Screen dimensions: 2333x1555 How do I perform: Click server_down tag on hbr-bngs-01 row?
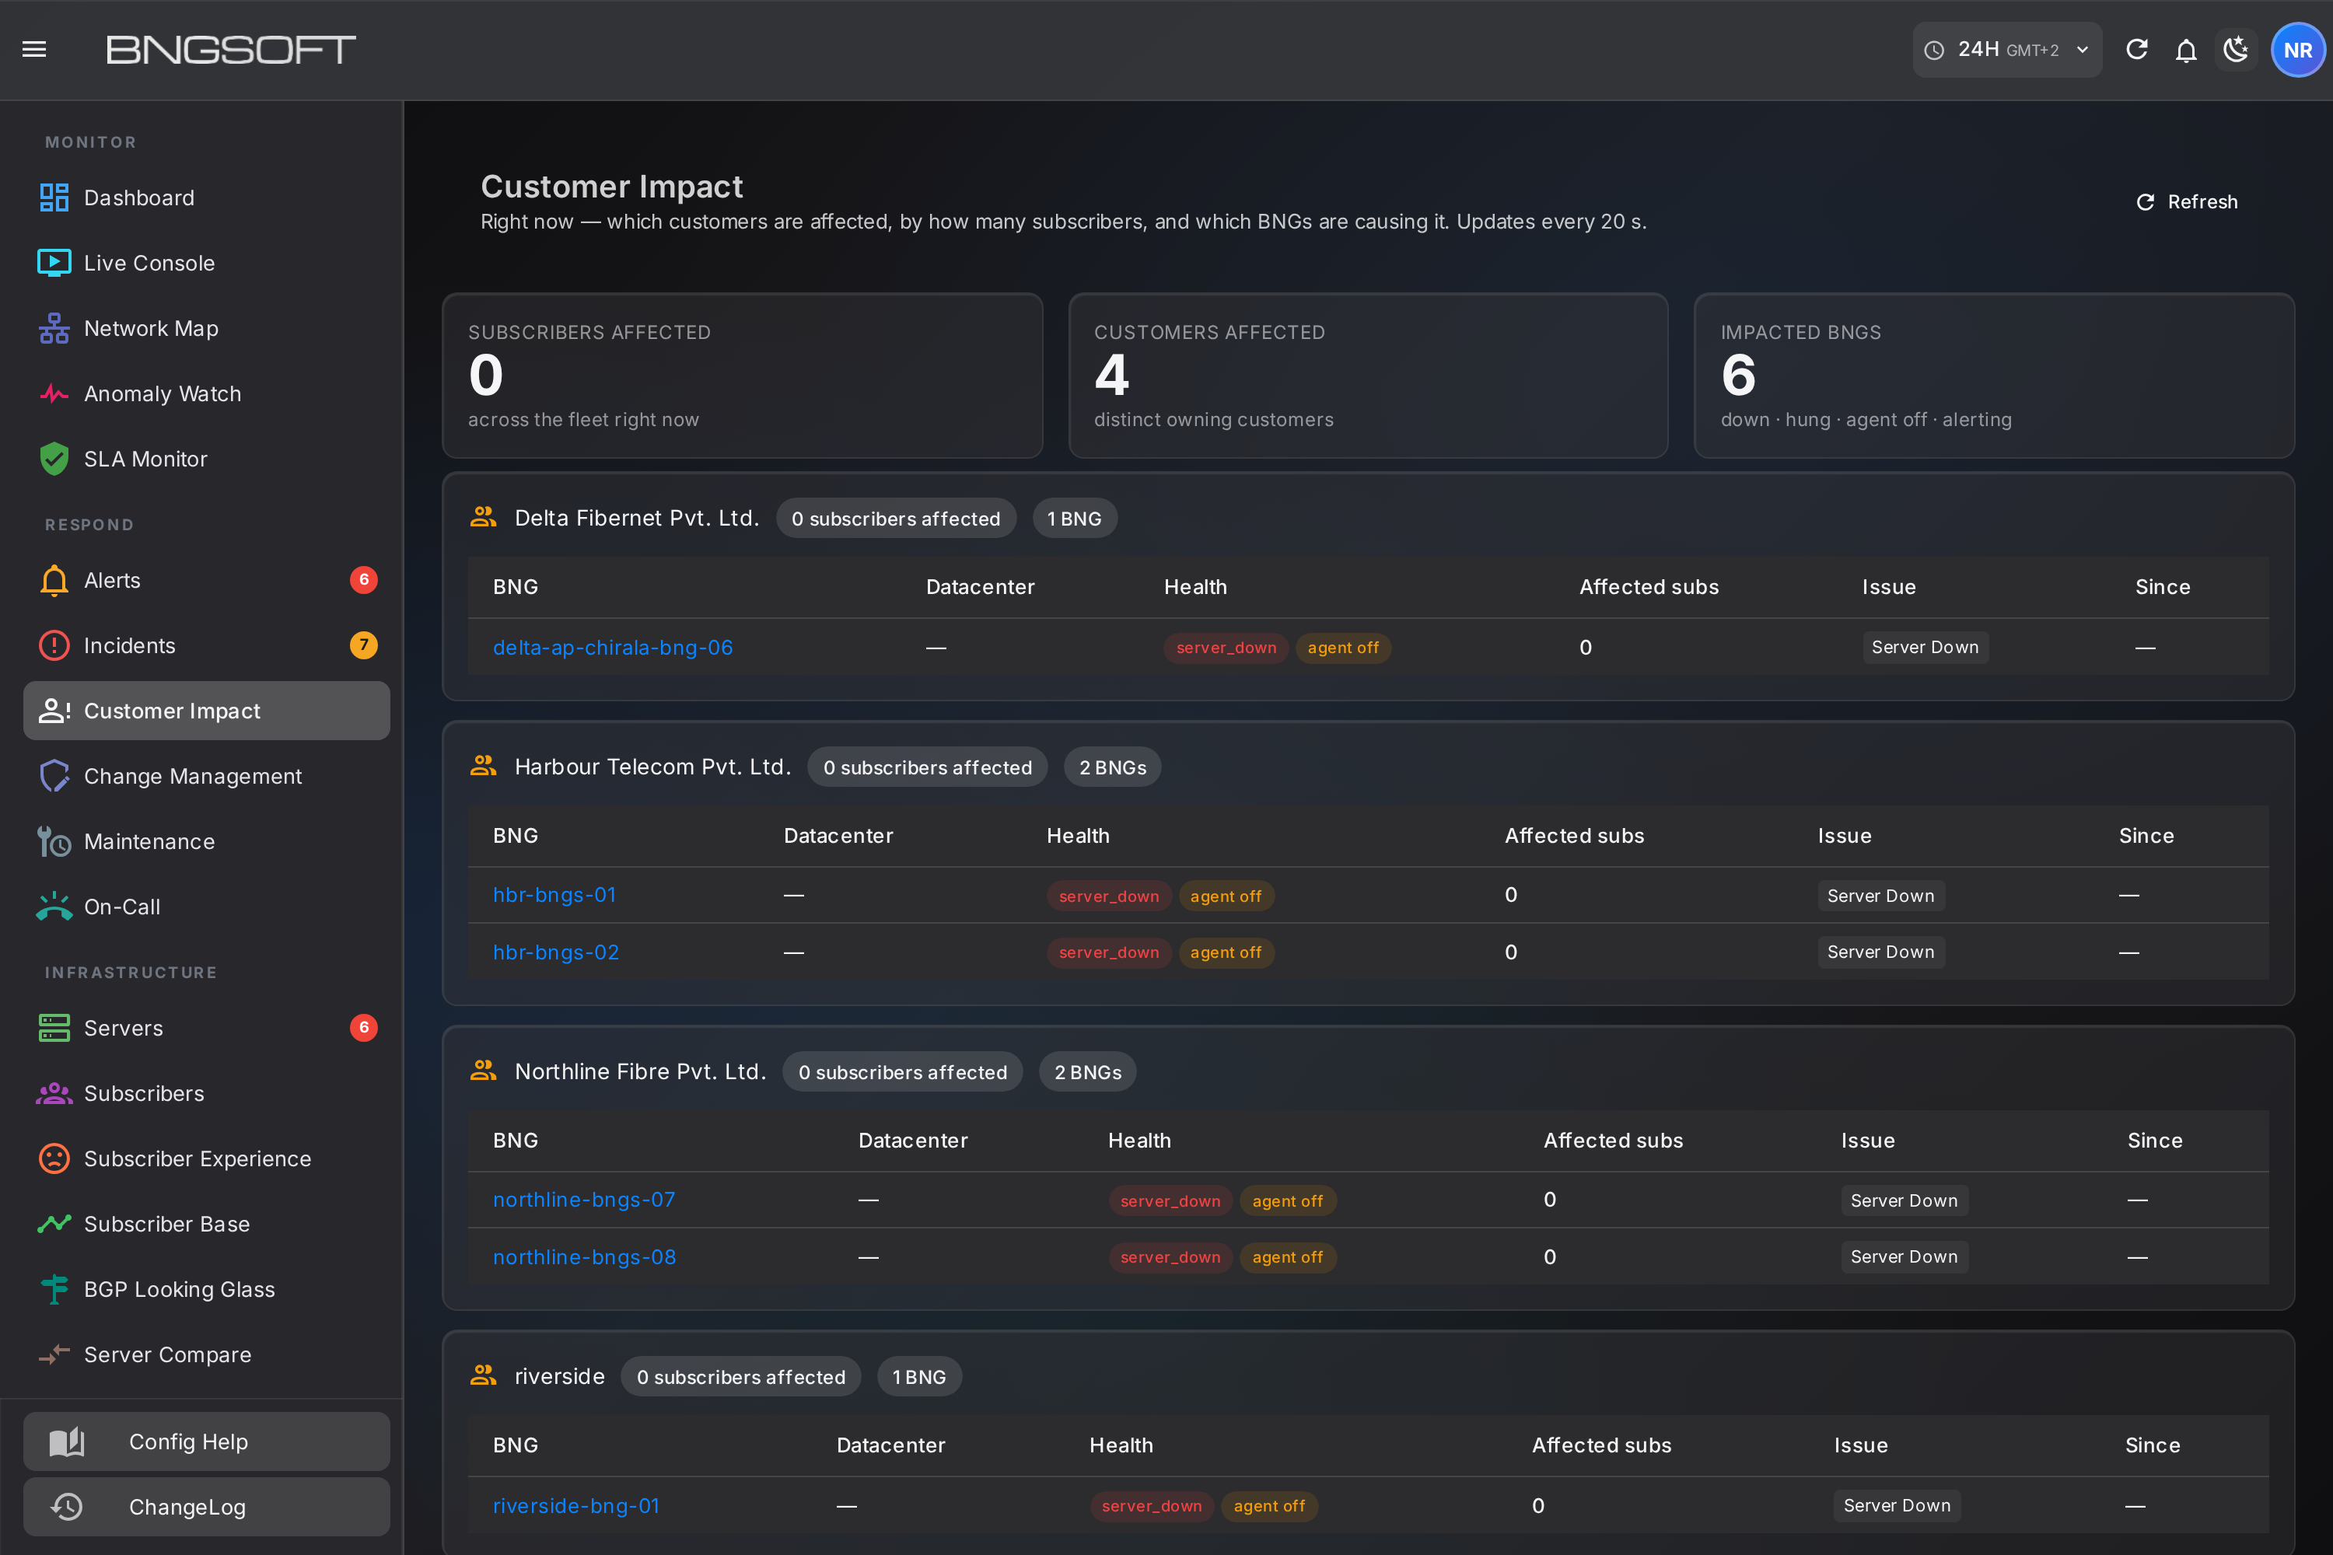1108,896
